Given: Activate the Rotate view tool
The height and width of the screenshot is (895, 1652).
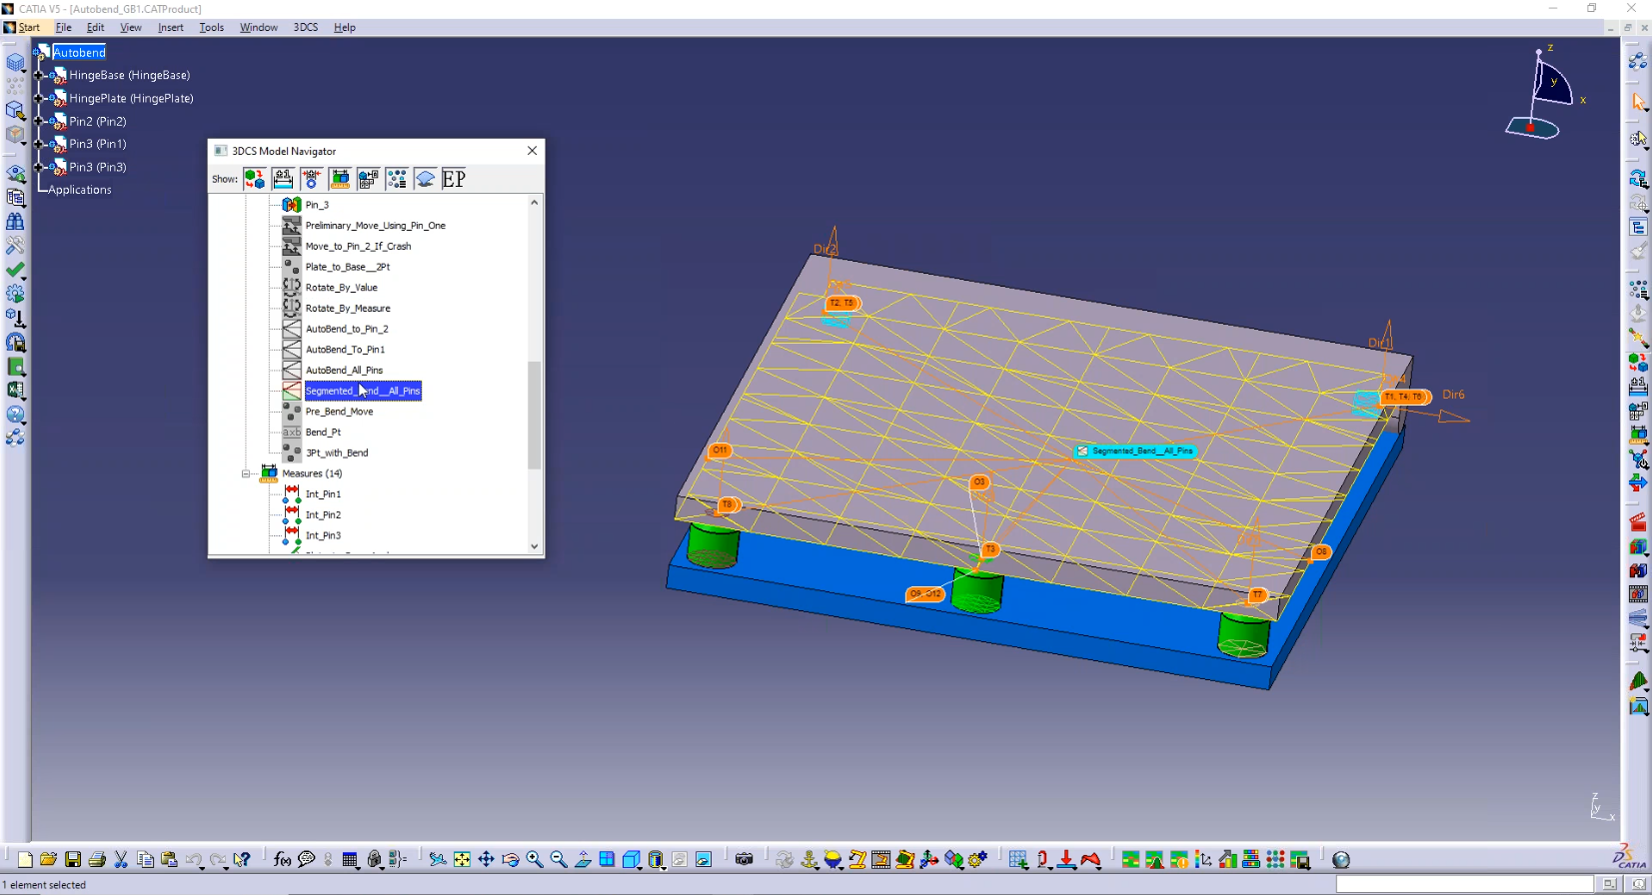Looking at the screenshot, I should tap(511, 859).
